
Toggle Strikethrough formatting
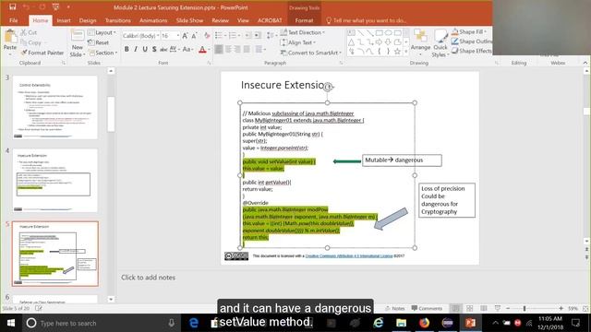coord(163,49)
